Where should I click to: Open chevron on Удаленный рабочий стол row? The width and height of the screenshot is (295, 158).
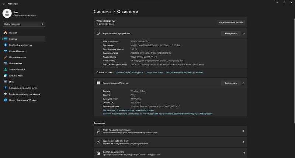(244, 142)
